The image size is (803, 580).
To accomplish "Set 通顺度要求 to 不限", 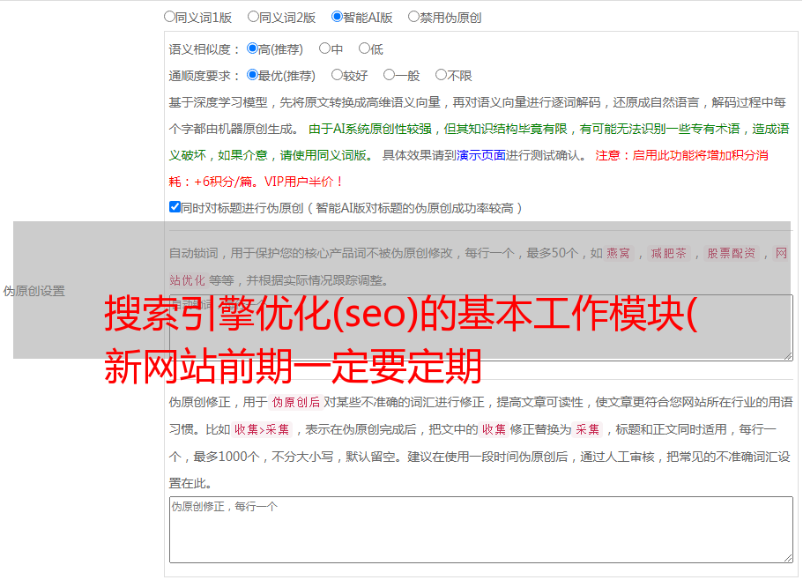I will [x=441, y=75].
